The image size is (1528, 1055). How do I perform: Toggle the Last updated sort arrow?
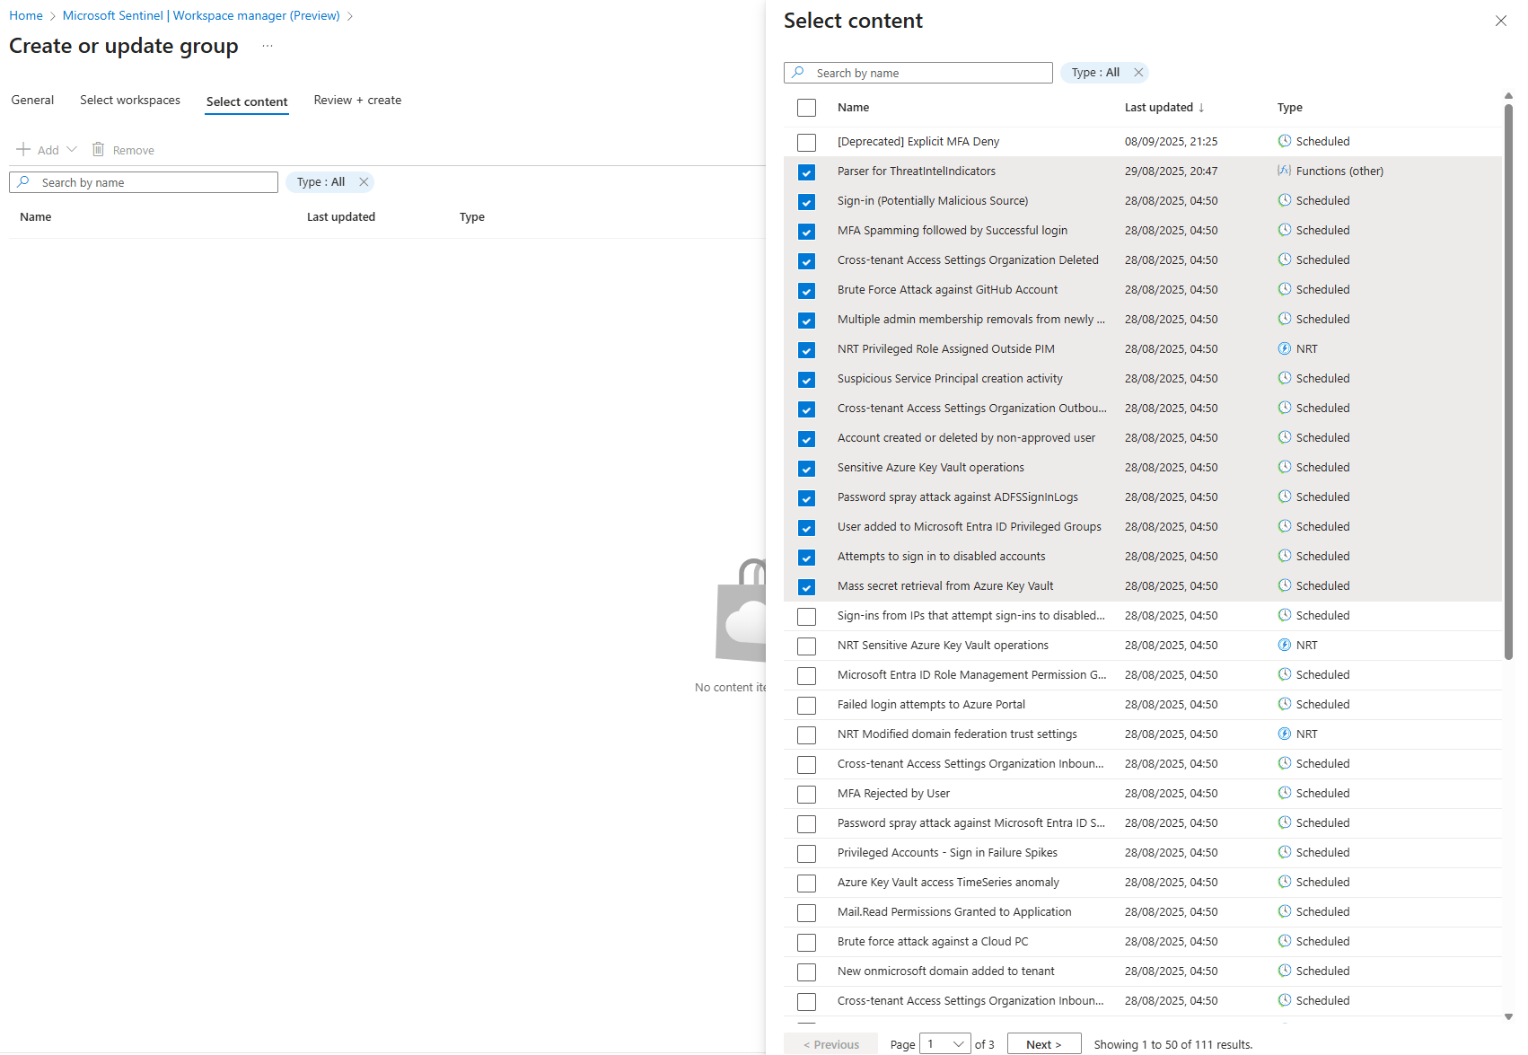(x=1203, y=107)
